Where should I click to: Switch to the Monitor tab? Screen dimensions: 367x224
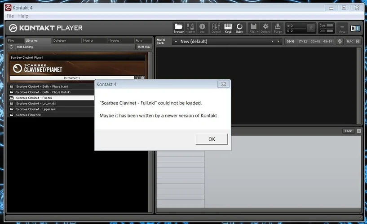(94, 41)
